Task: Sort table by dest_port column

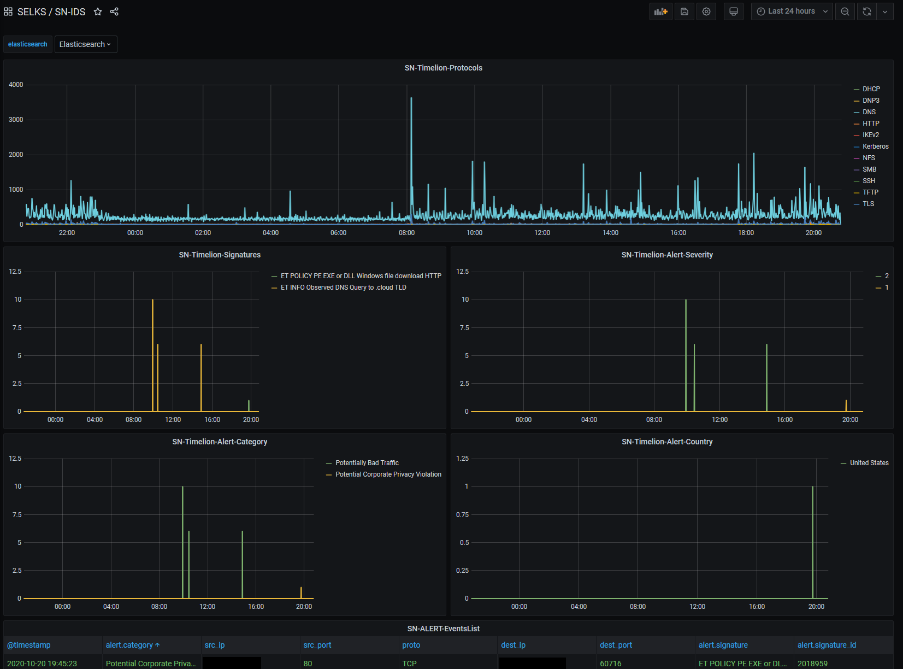Action: (616, 645)
